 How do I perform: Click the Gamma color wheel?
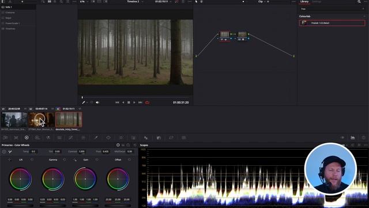pos(52,179)
